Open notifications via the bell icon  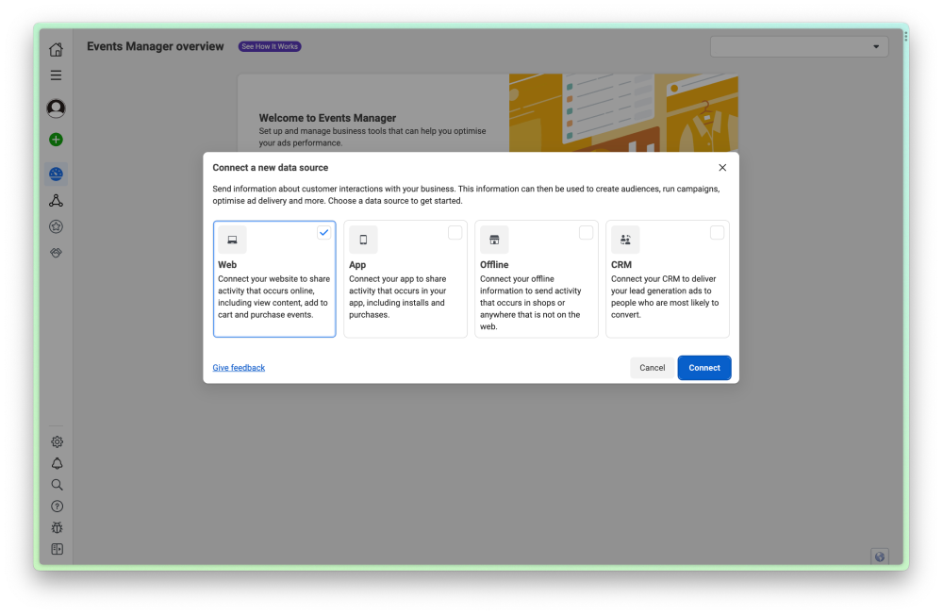57,463
